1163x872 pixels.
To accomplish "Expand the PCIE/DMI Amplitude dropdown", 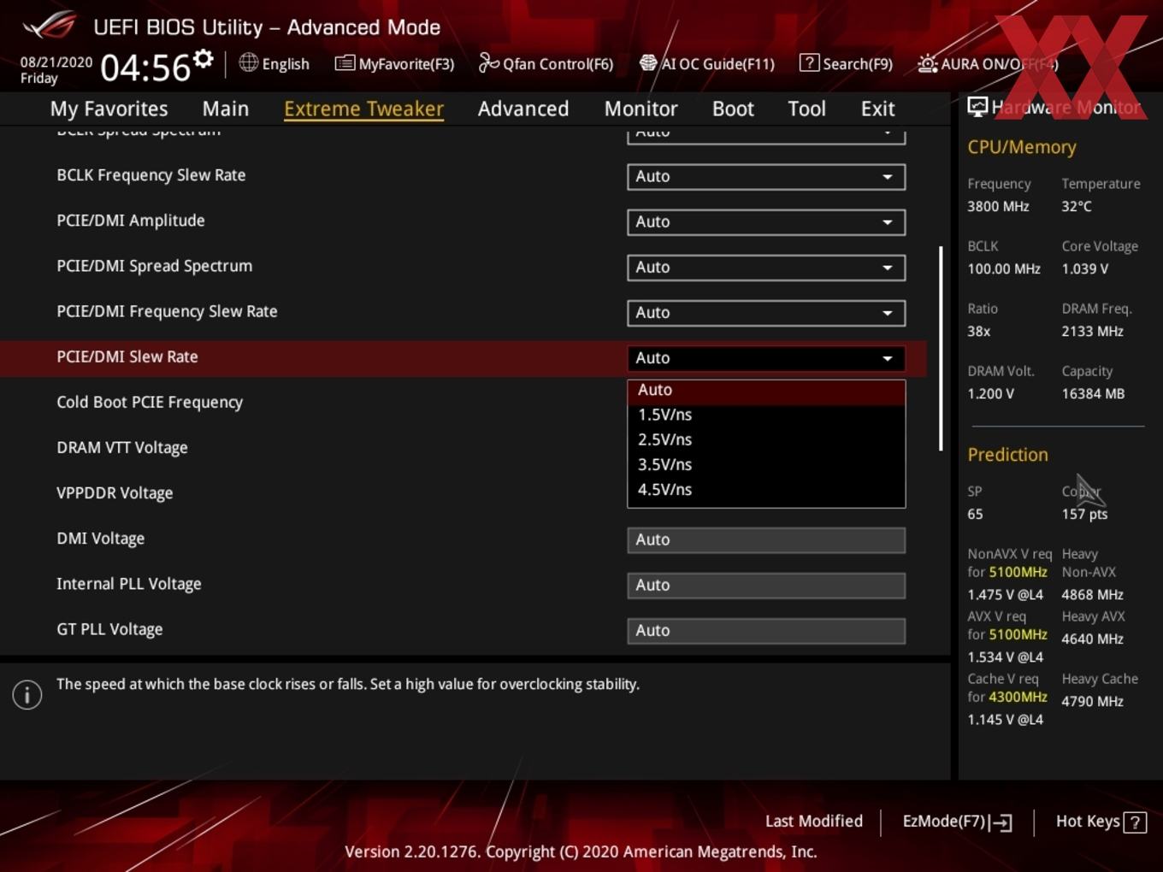I will pyautogui.click(x=766, y=222).
